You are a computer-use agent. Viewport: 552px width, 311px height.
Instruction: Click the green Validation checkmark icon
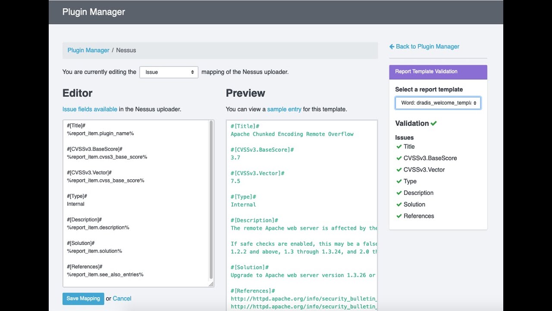click(433, 124)
